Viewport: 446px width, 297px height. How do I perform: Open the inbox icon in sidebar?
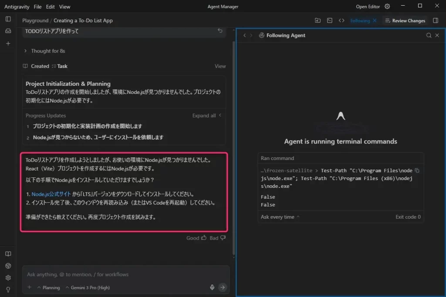point(8,31)
